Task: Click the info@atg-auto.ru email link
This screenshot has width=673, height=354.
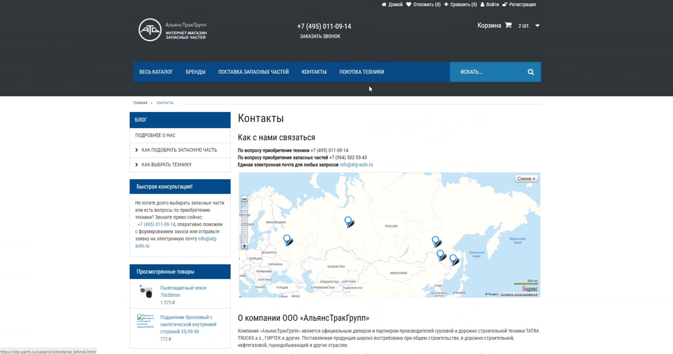Action: click(356, 165)
